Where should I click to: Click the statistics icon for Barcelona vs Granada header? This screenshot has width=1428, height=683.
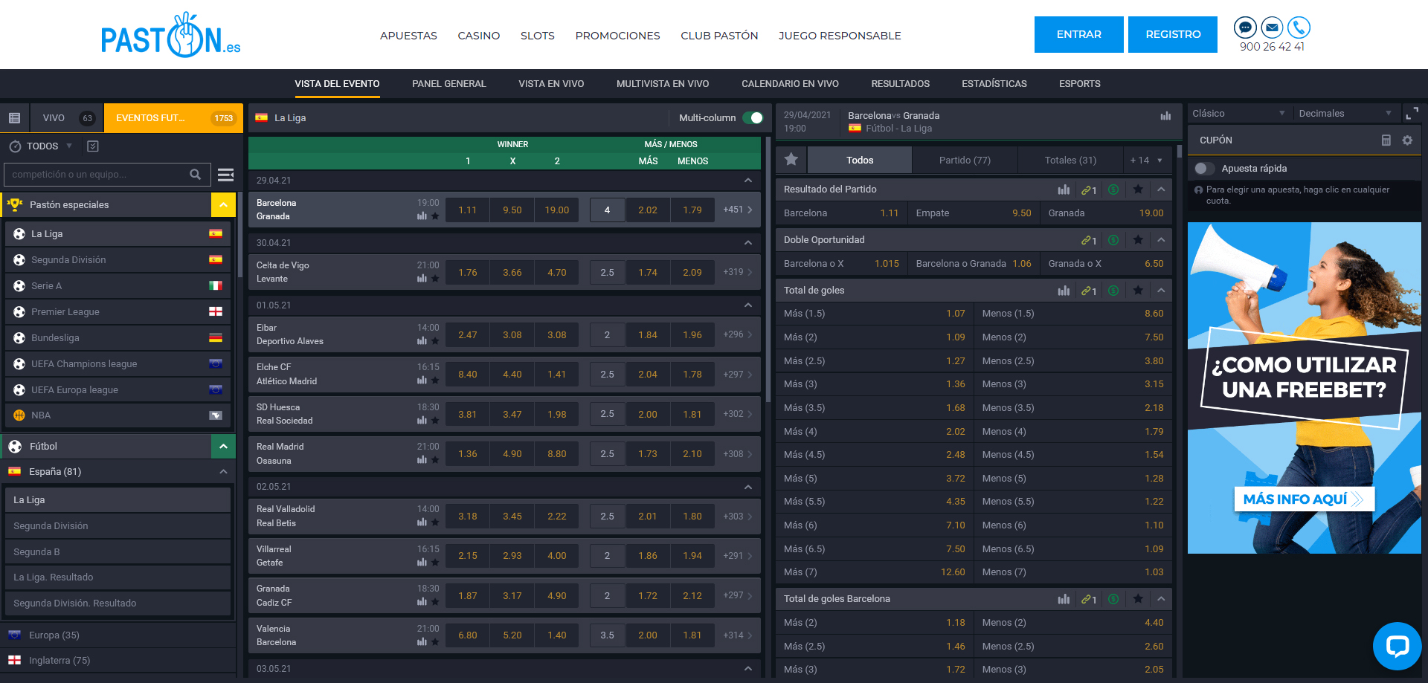1165,116
